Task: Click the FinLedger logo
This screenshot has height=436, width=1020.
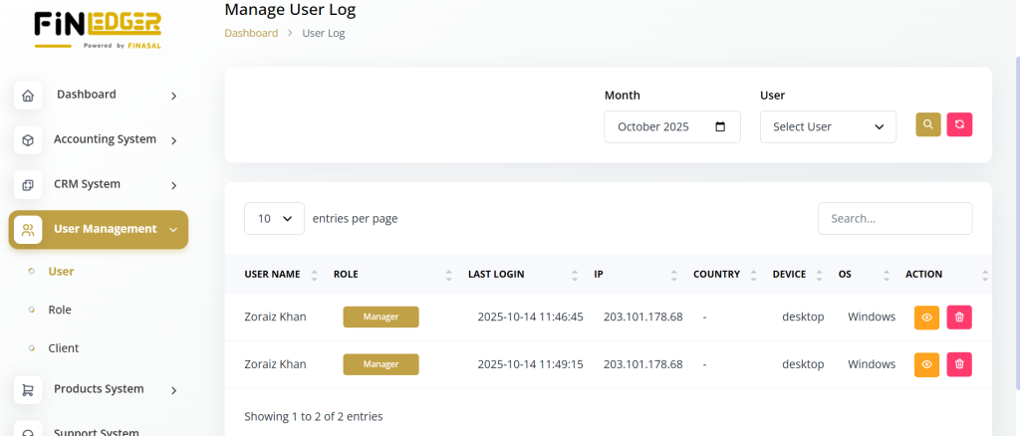Action: pyautogui.click(x=97, y=29)
